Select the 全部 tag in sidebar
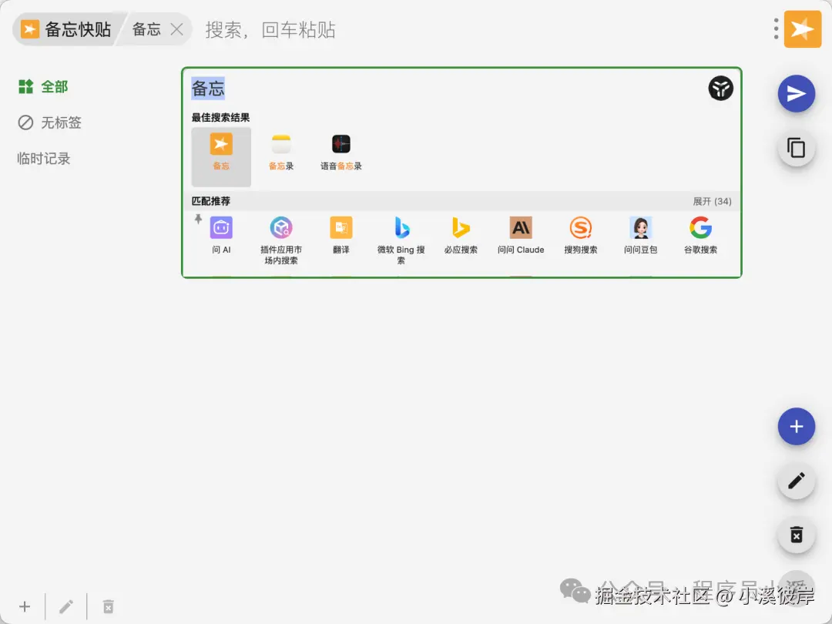Screen dimensions: 832x624 coord(43,86)
